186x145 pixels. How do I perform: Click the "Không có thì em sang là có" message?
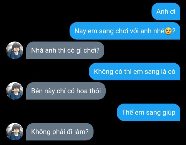click(135, 72)
